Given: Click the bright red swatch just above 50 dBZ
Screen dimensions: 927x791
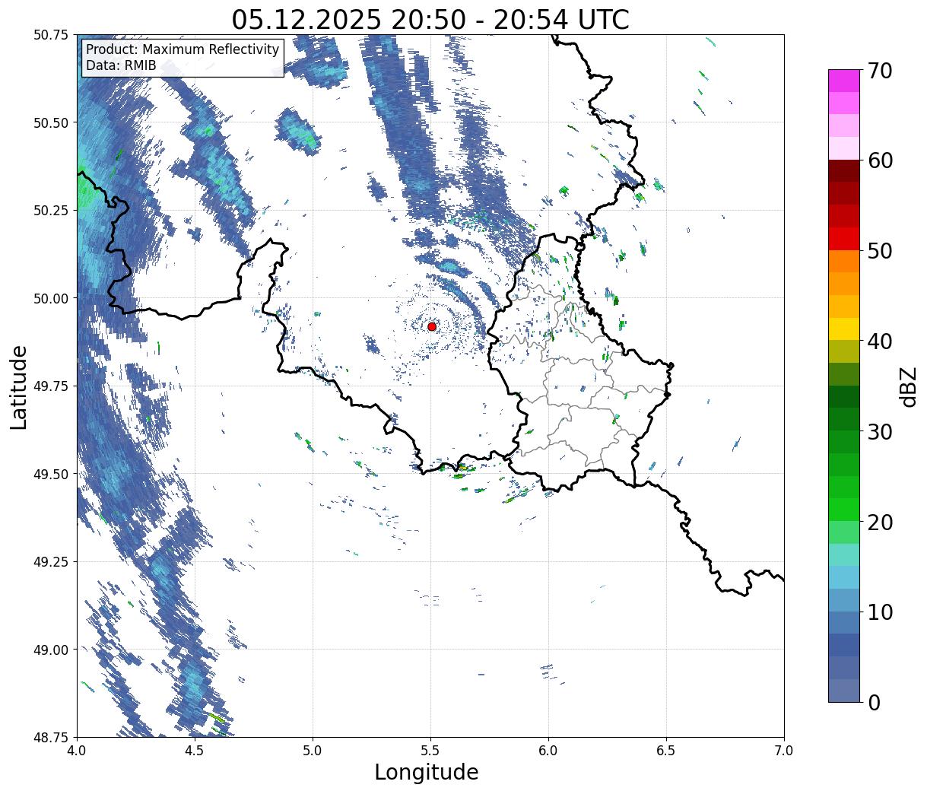Looking at the screenshot, I should [x=844, y=239].
